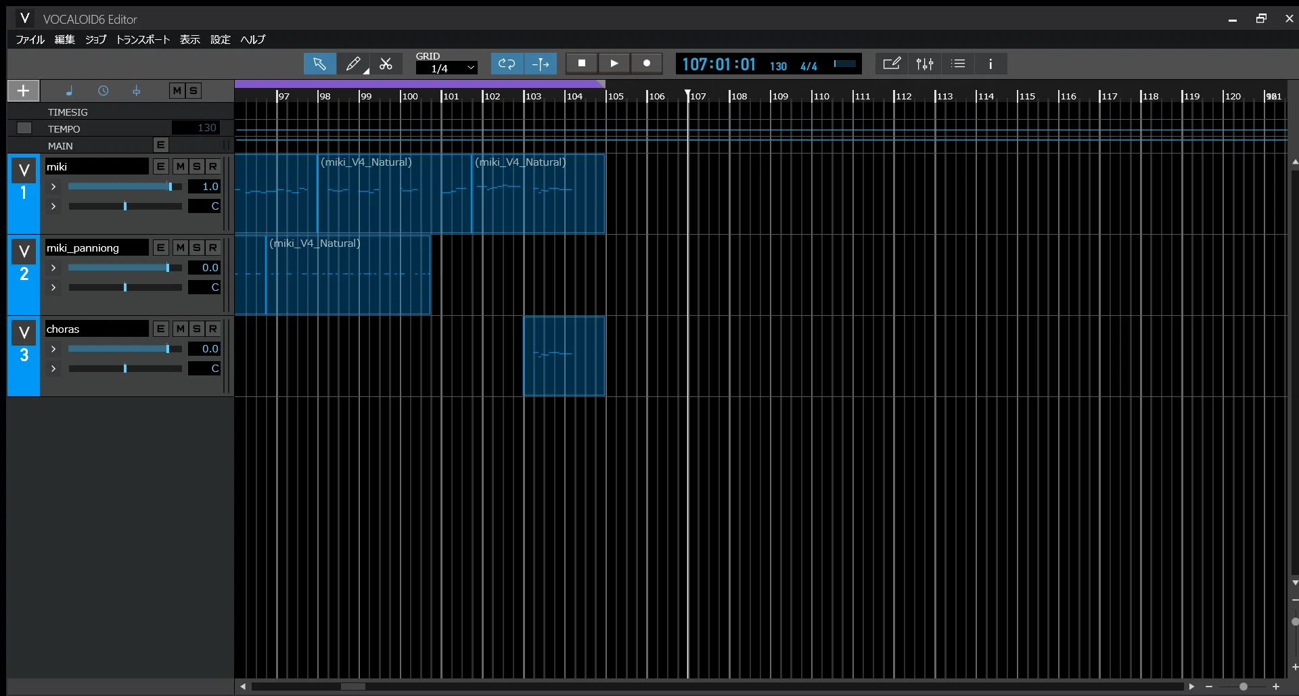
Task: Open the mixer faders icon
Action: pyautogui.click(x=925, y=64)
